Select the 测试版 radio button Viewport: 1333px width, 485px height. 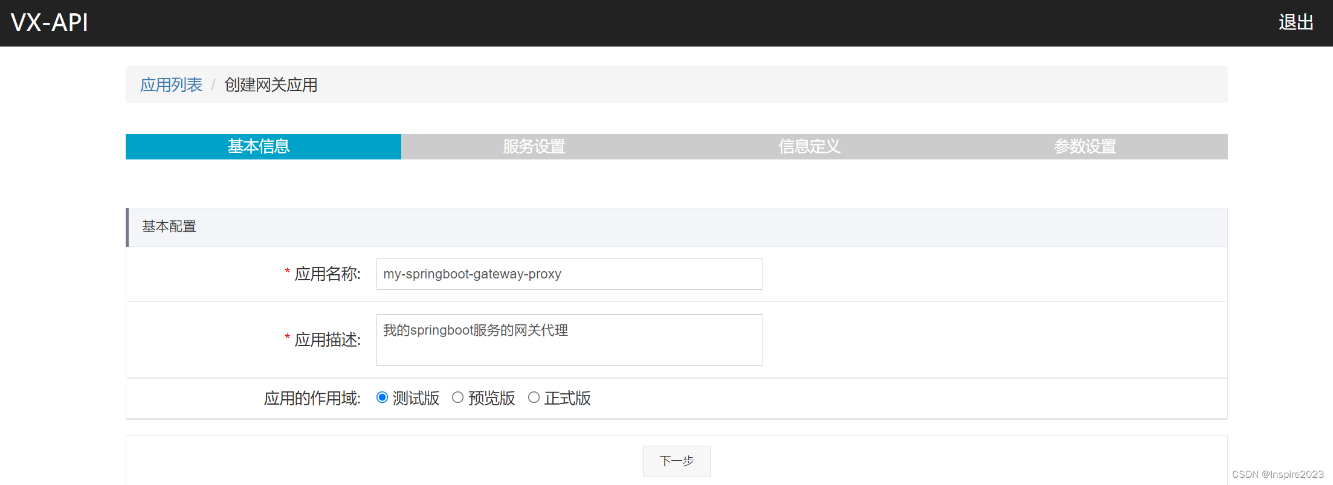pyautogui.click(x=382, y=397)
